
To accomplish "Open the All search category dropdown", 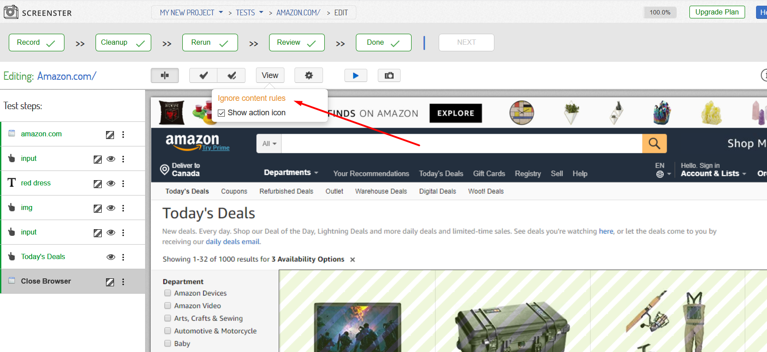I will click(x=269, y=144).
